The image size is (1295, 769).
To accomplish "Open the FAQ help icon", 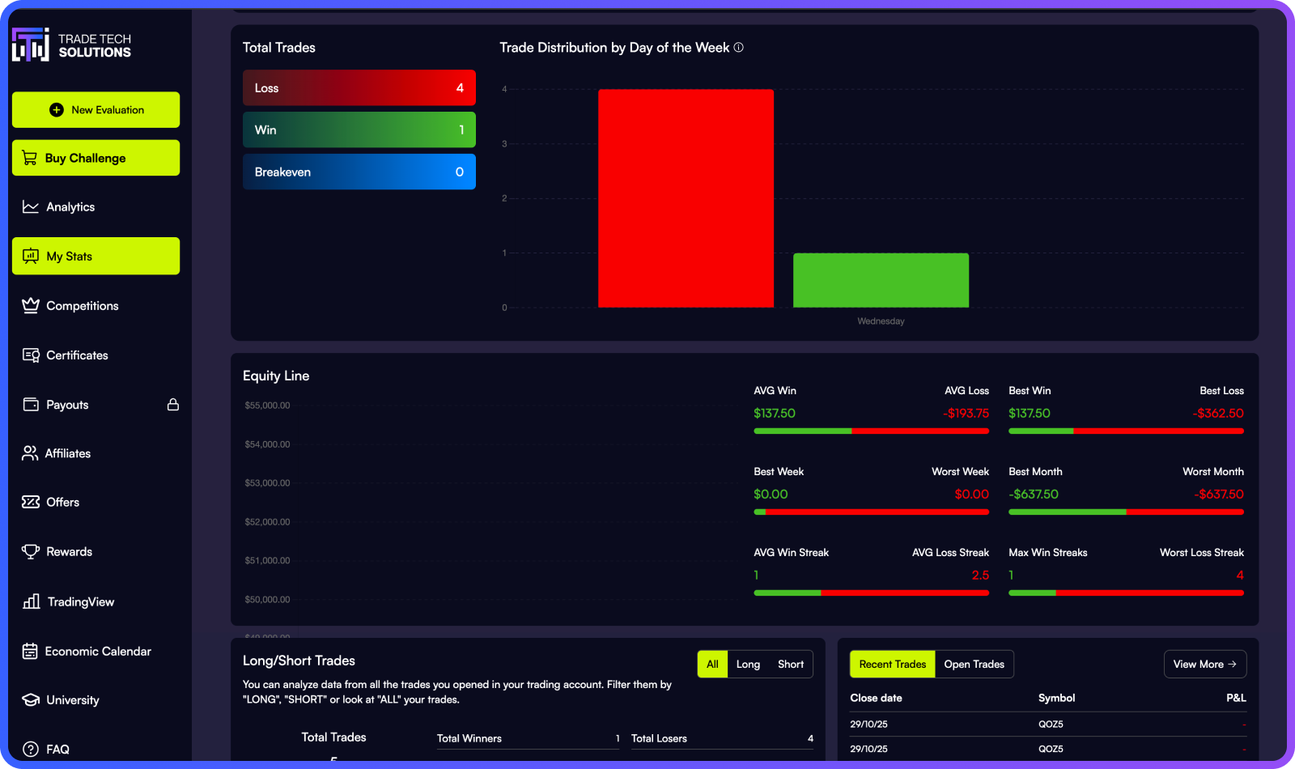I will (30, 749).
